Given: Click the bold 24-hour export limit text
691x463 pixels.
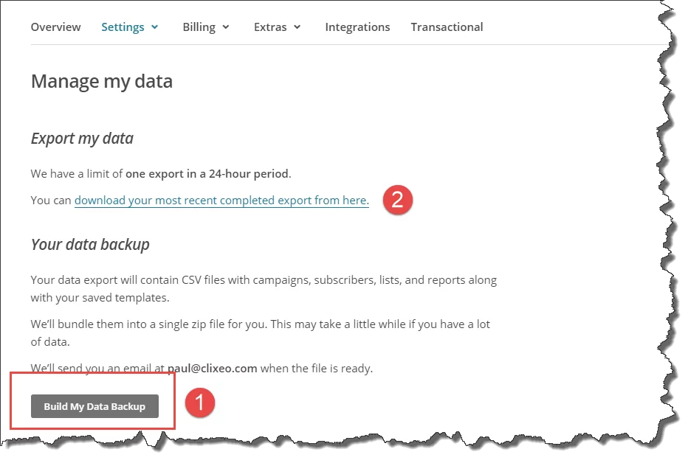Looking at the screenshot, I should tap(207, 174).
